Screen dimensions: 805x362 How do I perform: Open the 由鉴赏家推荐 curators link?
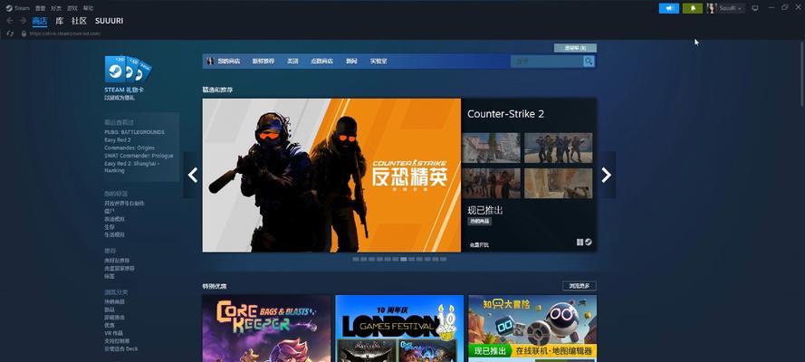pos(120,268)
